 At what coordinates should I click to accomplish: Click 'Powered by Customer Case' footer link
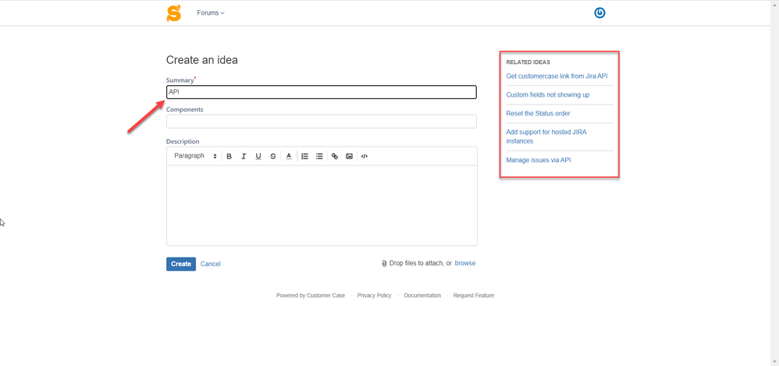[311, 296]
